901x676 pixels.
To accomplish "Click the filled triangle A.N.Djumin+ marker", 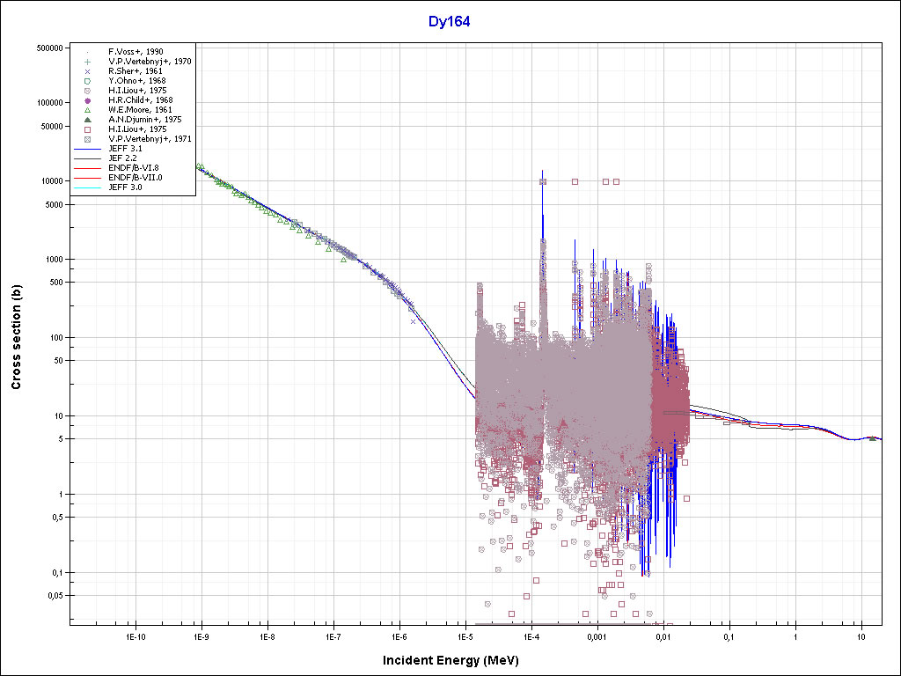I will [x=88, y=119].
